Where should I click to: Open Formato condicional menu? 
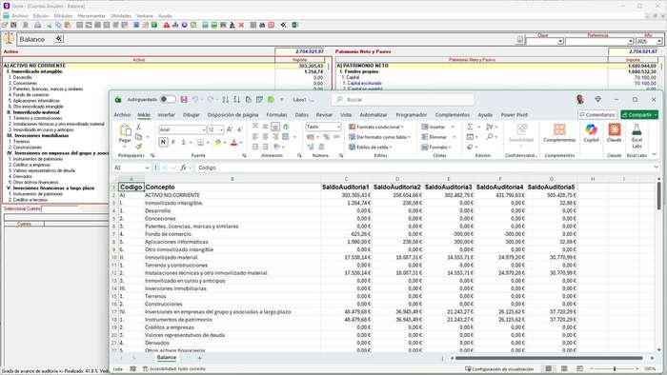tap(375, 127)
